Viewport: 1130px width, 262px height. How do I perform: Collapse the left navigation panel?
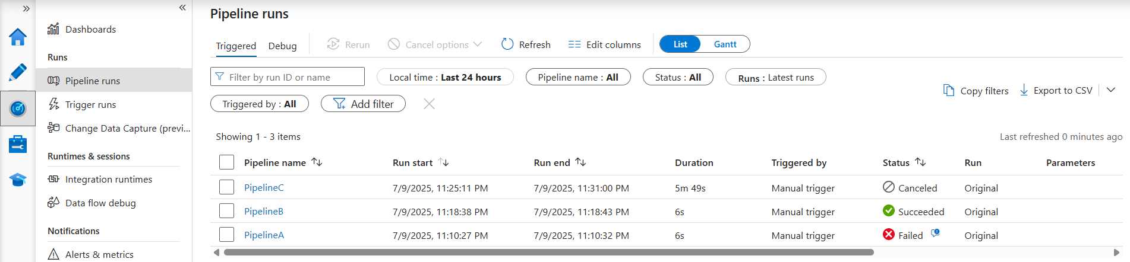pos(182,8)
